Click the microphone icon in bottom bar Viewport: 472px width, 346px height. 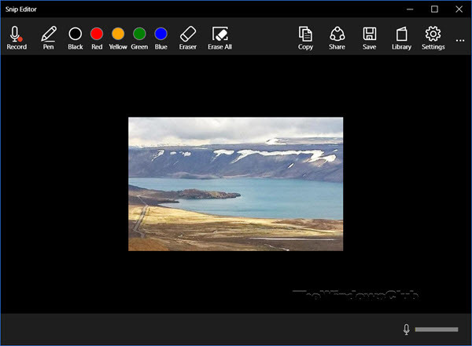pyautogui.click(x=407, y=330)
